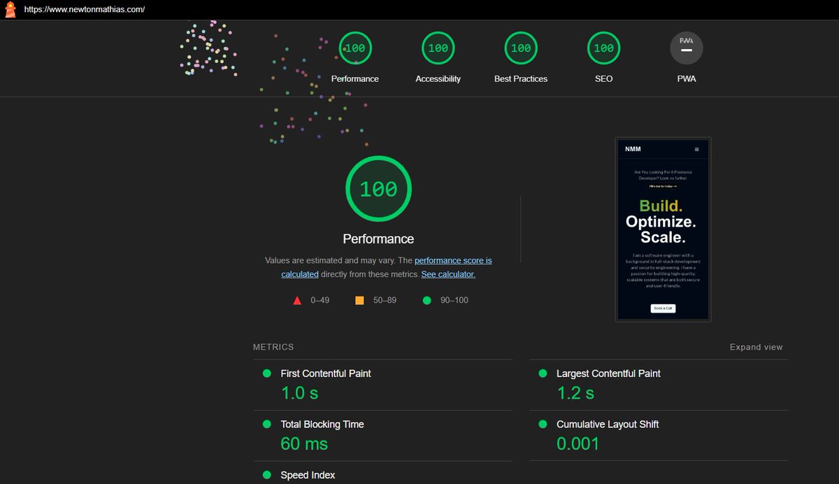Select the Best Practices category label
This screenshot has width=839, height=484.
coord(521,79)
